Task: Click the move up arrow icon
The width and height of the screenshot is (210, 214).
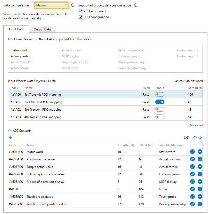Action: point(195,137)
